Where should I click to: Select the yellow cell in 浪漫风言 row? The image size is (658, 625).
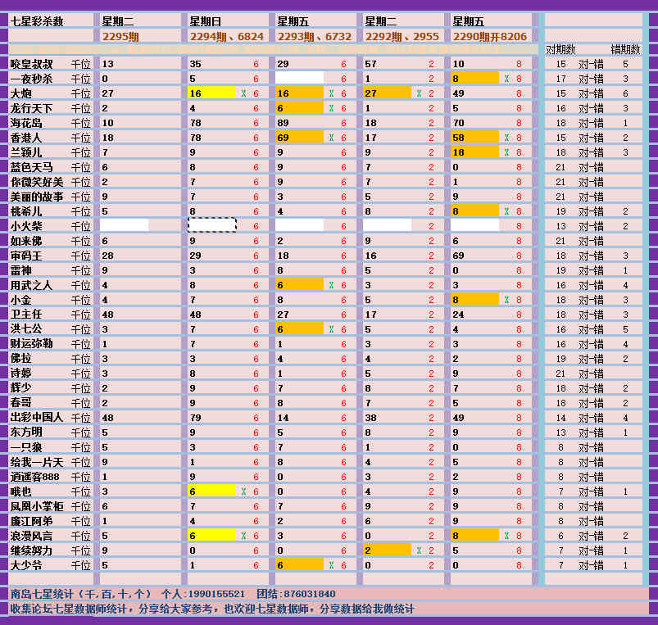(x=212, y=536)
